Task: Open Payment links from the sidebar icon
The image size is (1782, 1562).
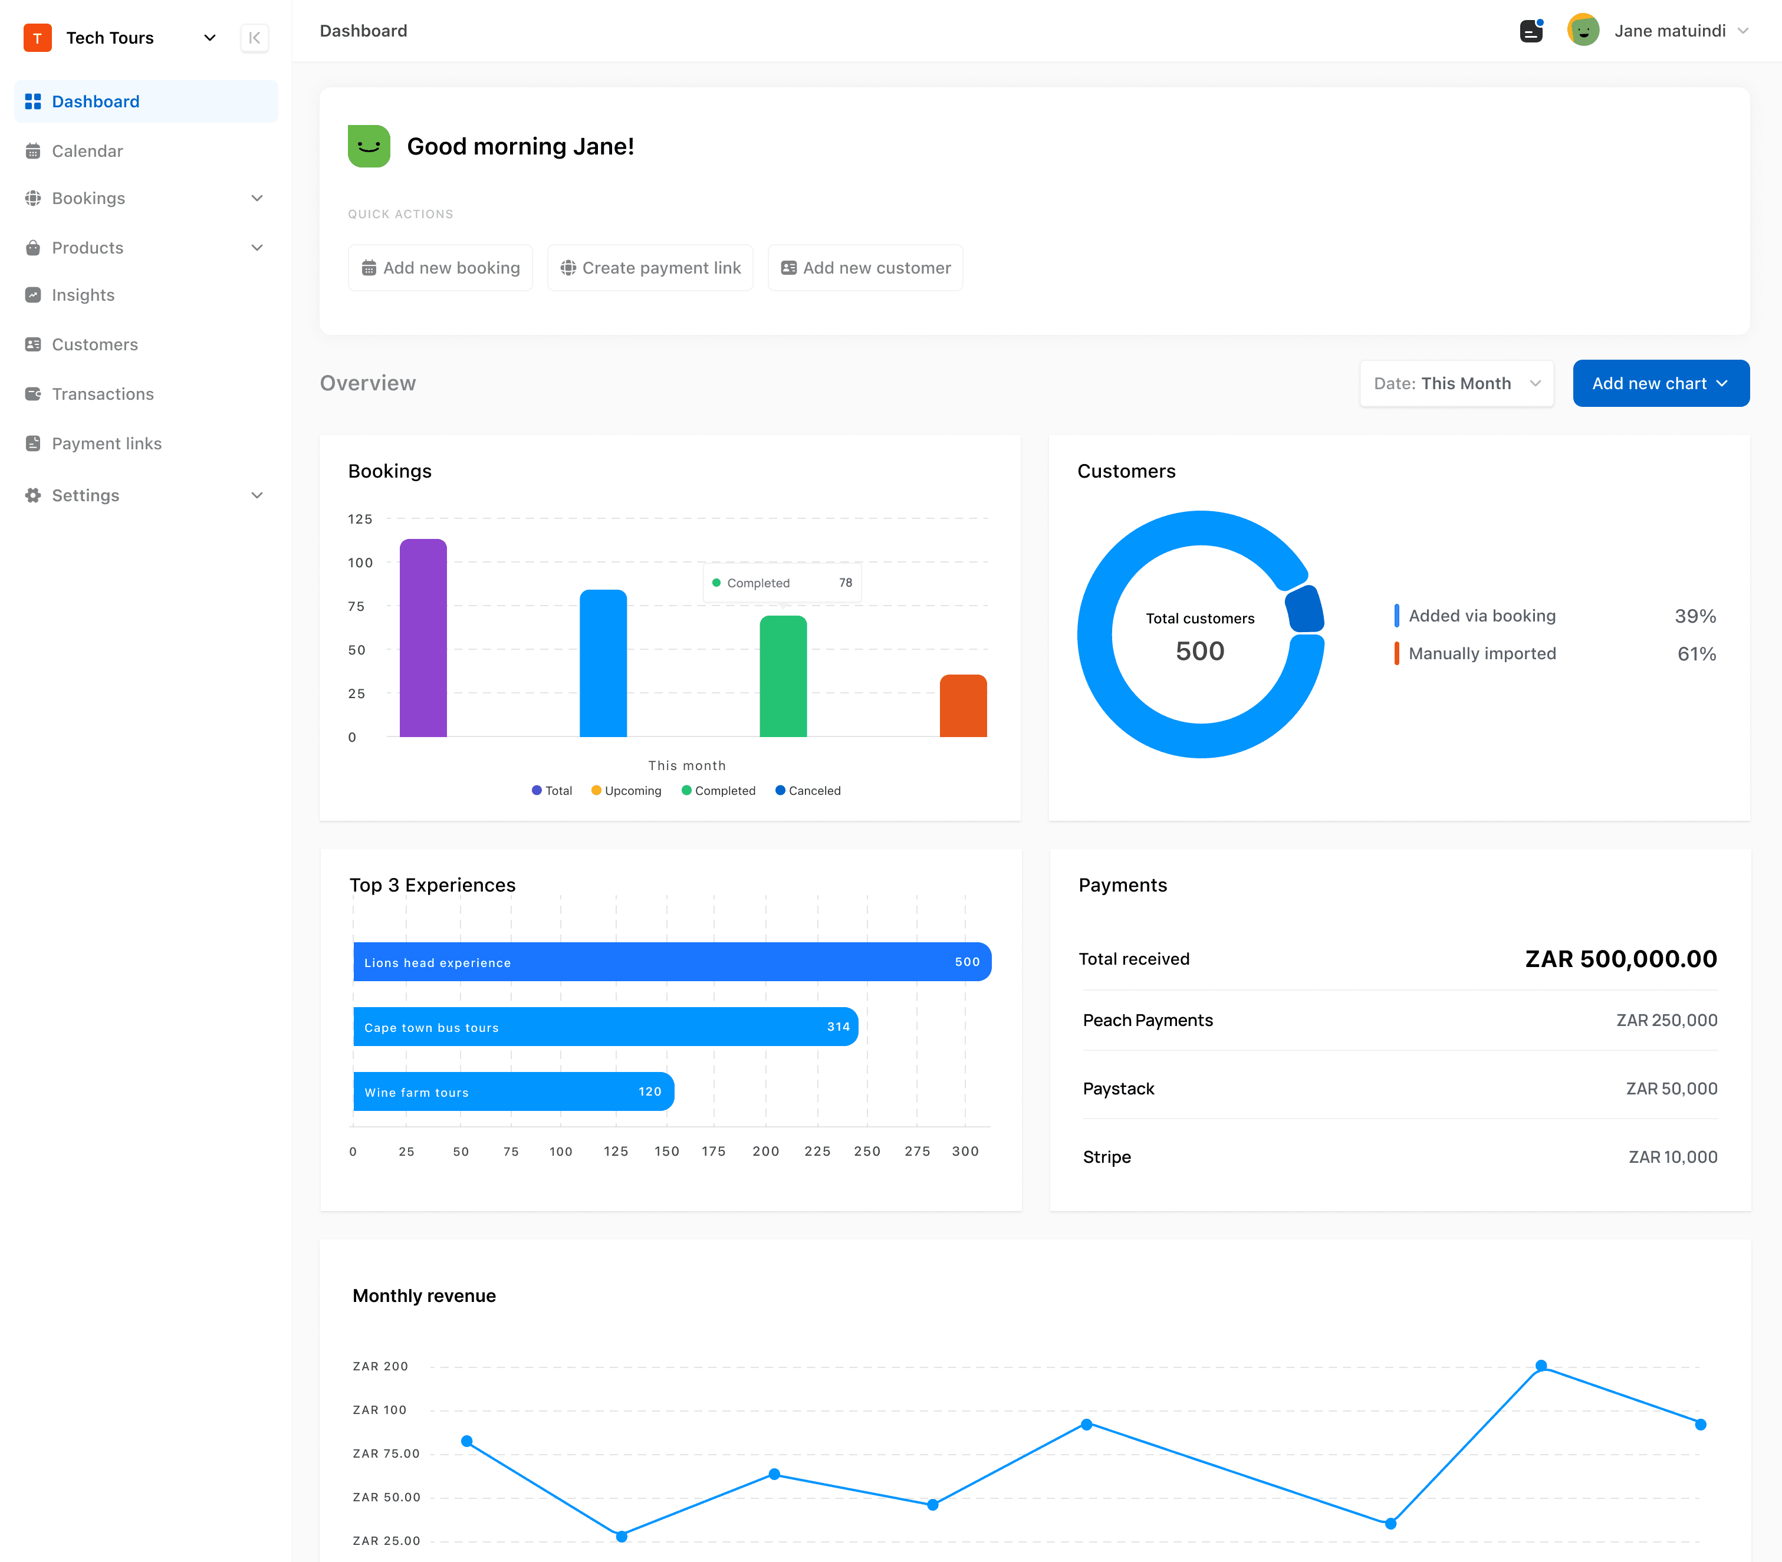Action: [x=32, y=443]
